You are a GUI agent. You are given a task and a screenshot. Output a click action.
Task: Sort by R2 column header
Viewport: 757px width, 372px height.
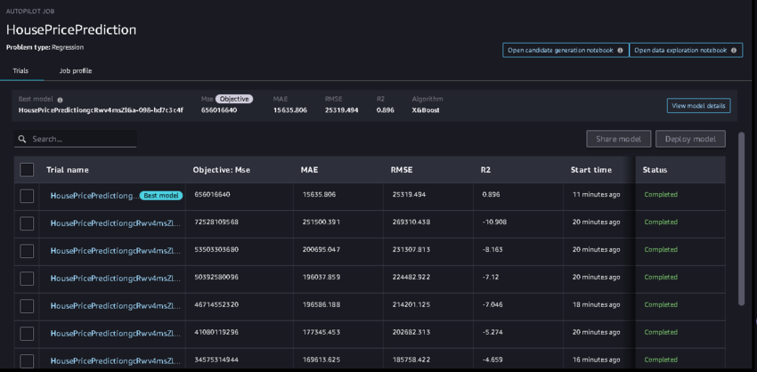[485, 170]
